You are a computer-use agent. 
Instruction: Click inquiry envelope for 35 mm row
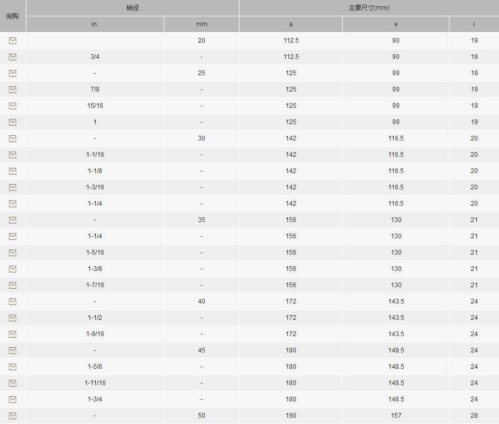[x=13, y=220]
